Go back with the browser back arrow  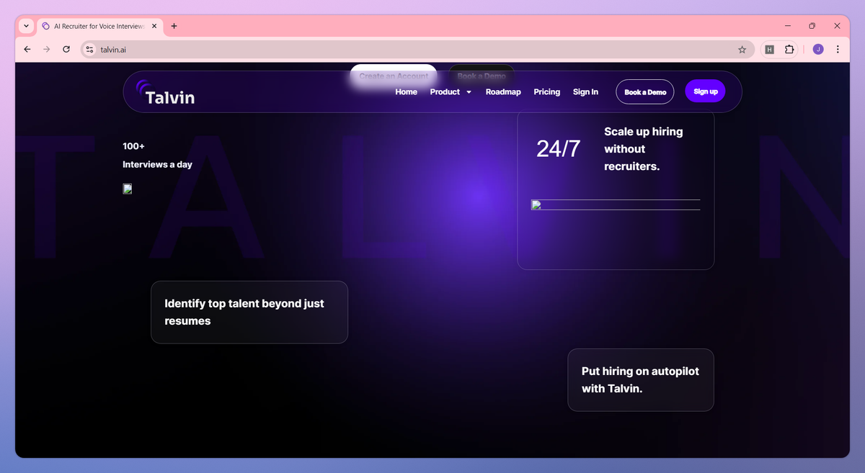(x=27, y=50)
